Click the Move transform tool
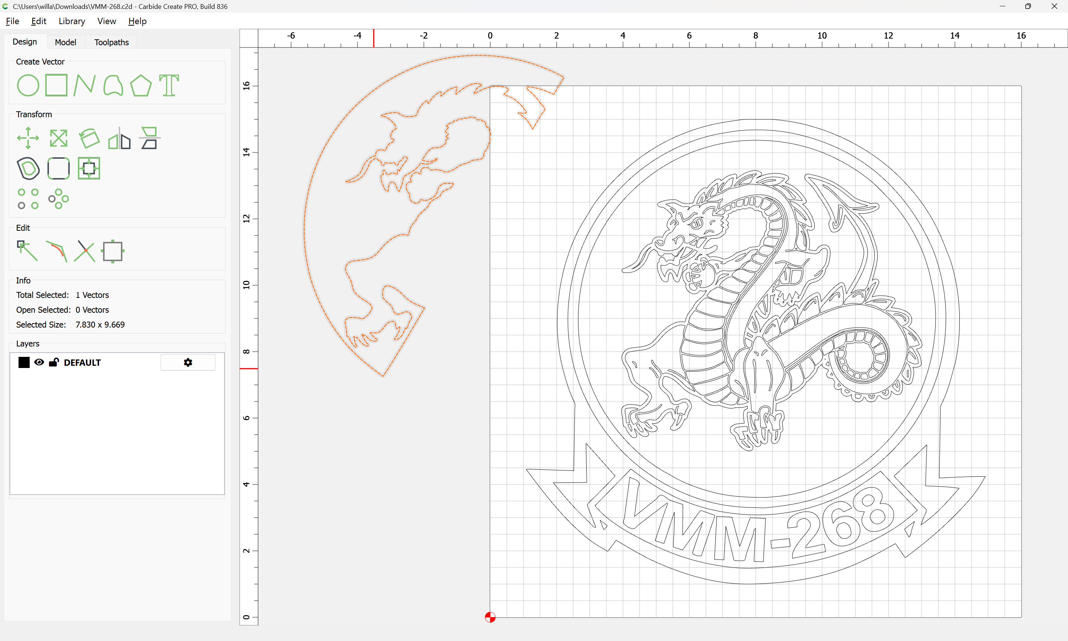 pos(28,138)
